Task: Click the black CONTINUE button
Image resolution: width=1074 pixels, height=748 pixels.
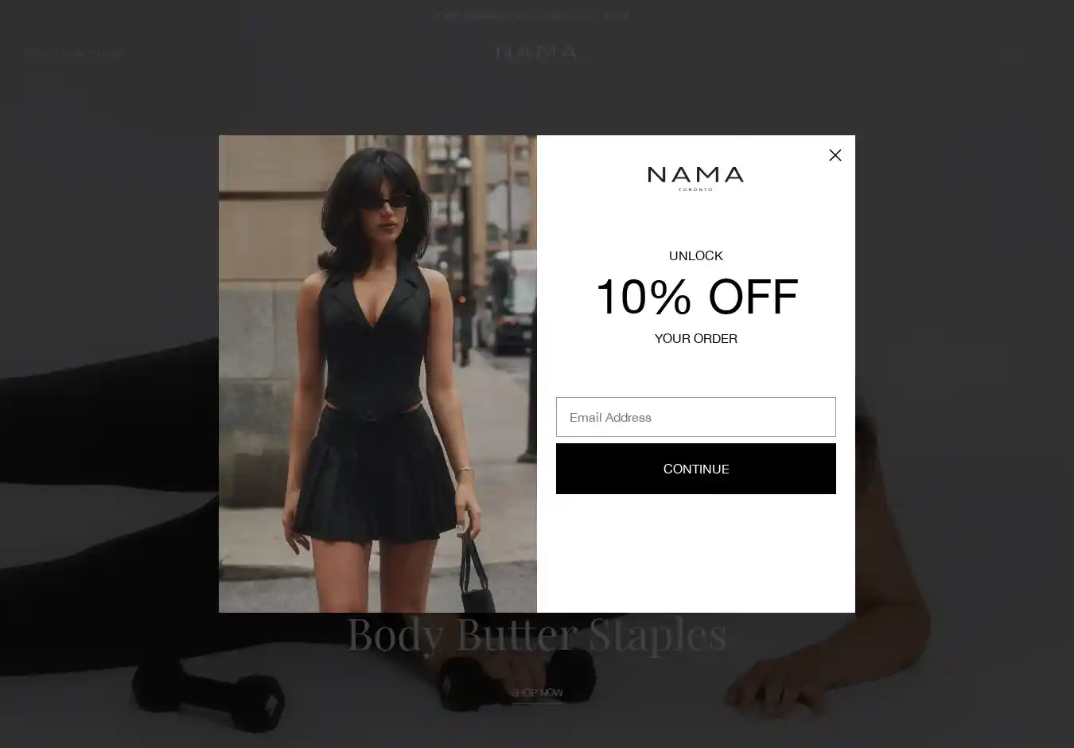Action: (695, 469)
